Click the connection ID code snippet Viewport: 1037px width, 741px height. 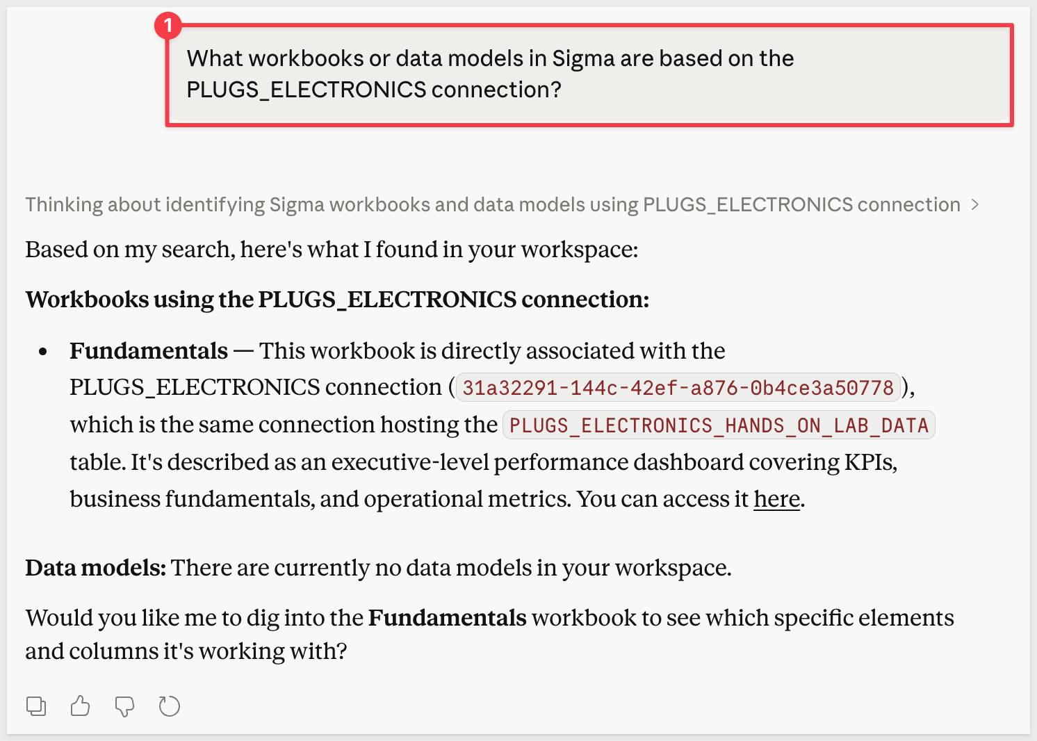click(x=678, y=387)
